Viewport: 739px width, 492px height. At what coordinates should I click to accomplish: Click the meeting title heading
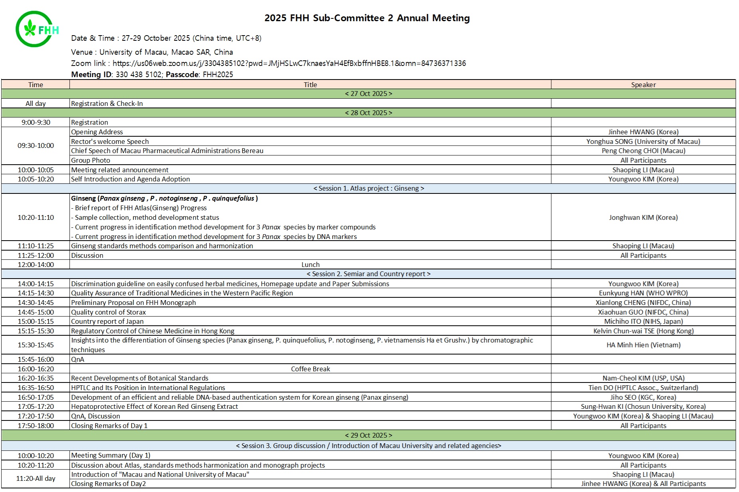(367, 18)
